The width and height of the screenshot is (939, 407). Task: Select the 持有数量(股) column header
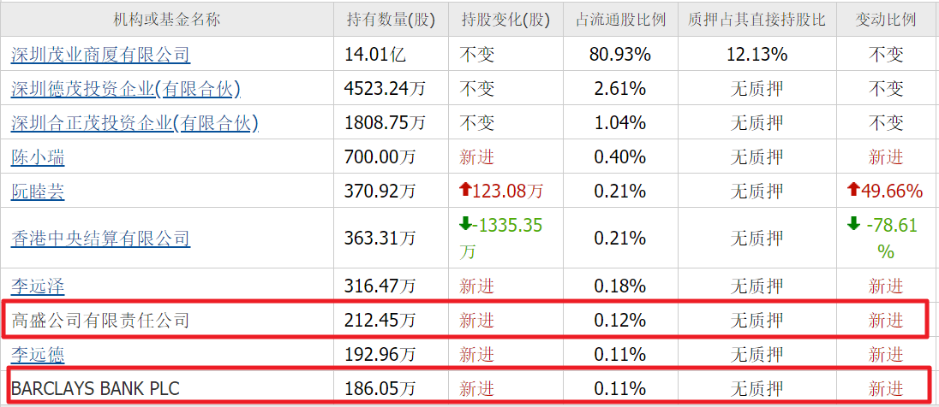(391, 20)
